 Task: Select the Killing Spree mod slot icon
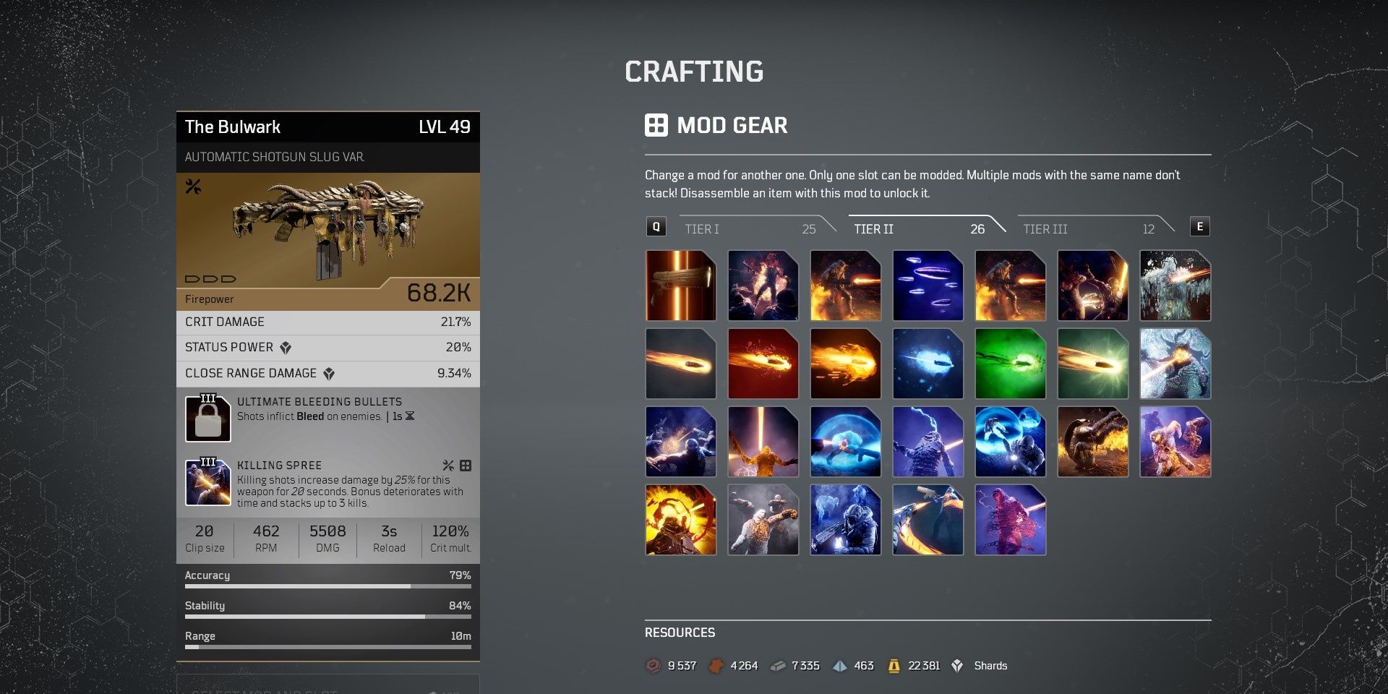point(208,482)
